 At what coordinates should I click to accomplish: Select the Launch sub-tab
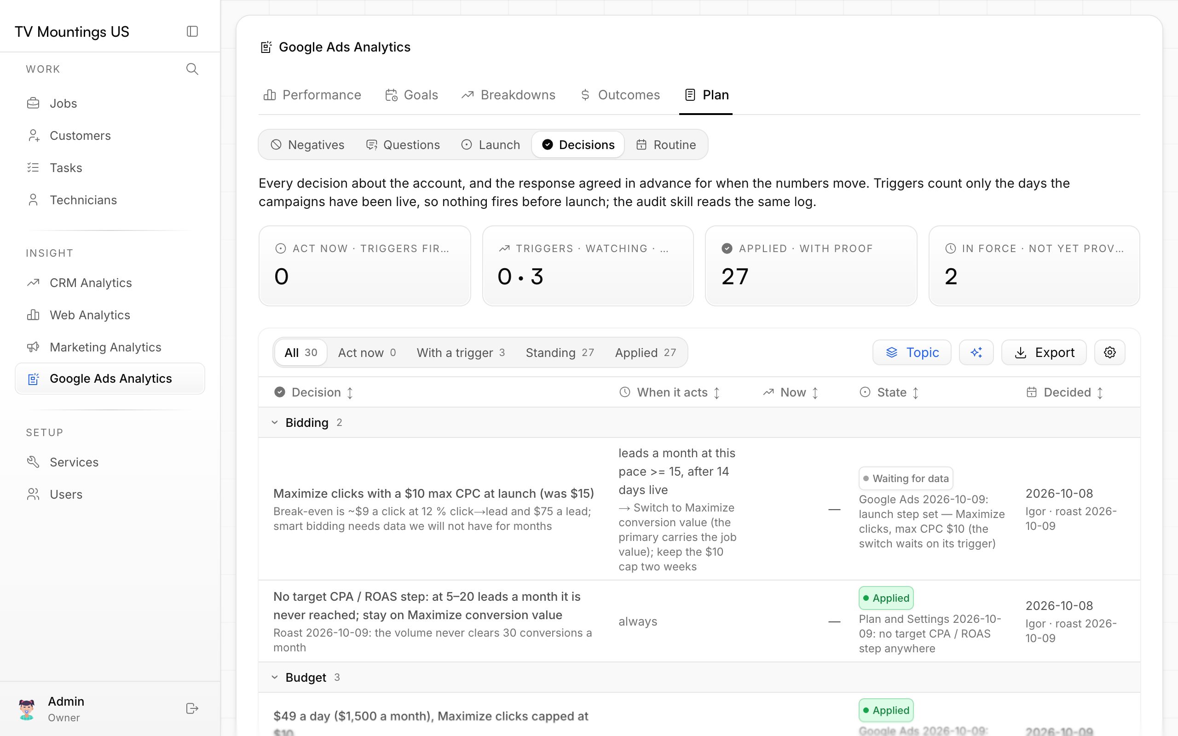pos(491,144)
